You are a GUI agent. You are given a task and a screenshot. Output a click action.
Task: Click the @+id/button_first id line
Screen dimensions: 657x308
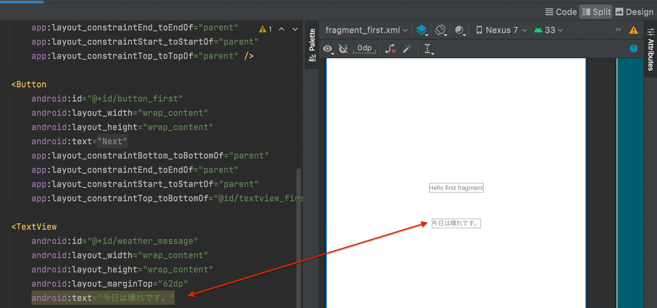[x=107, y=99]
